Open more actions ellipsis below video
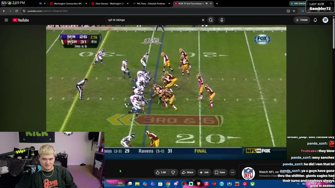This screenshot has width=335, height=188. (232, 172)
